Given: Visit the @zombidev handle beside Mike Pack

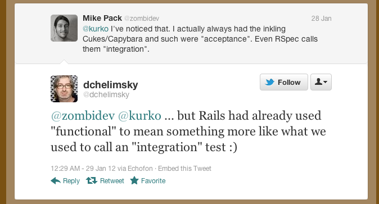Looking at the screenshot, I should pos(142,19).
